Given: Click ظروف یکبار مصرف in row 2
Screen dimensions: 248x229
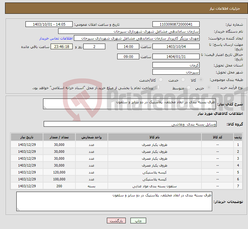Looking at the screenshot, I should (155, 152).
